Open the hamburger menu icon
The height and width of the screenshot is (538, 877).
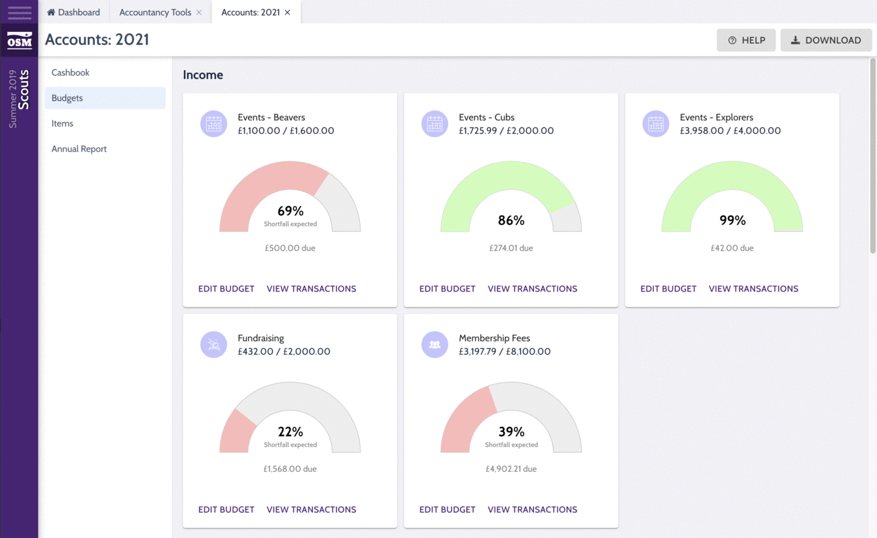pos(19,12)
